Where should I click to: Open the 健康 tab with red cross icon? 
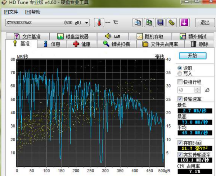82,44
